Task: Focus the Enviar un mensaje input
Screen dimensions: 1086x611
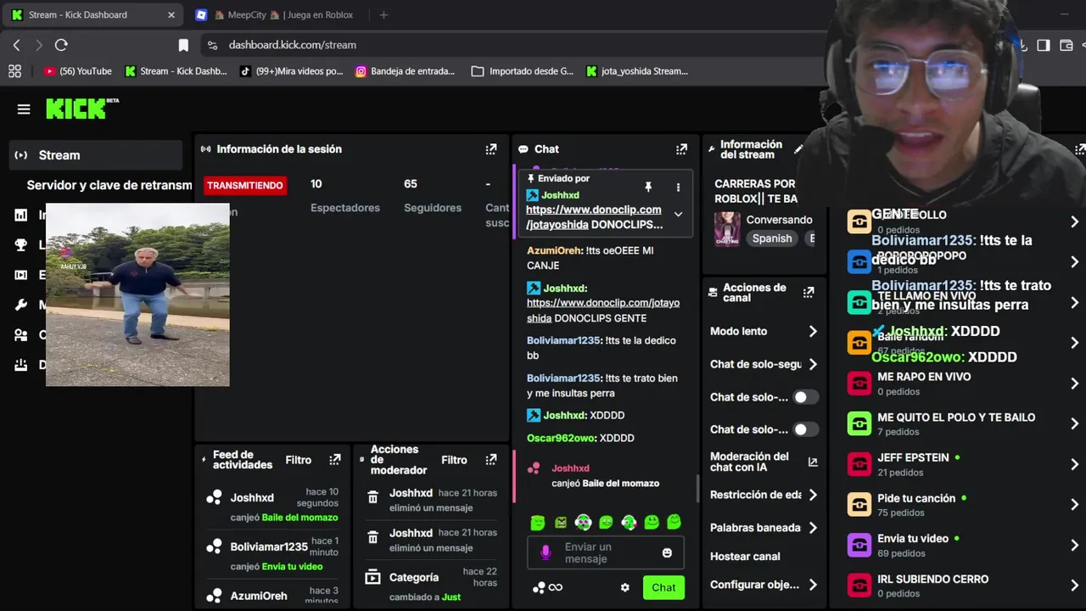Action: [605, 552]
